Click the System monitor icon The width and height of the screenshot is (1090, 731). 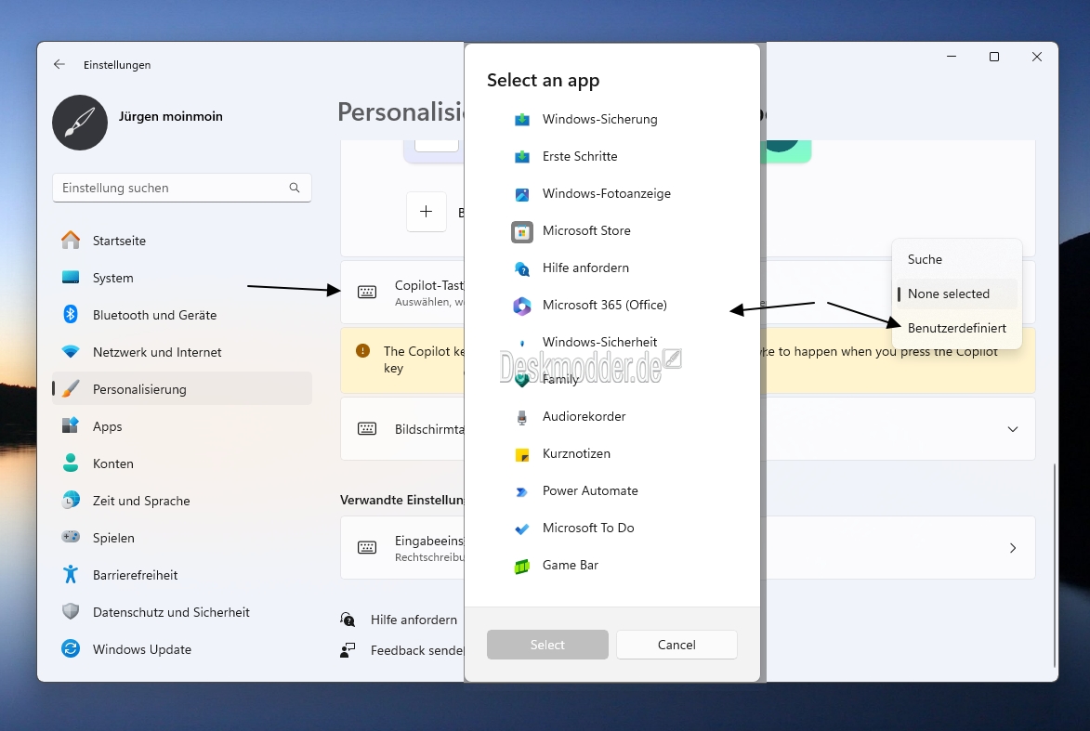pyautogui.click(x=71, y=277)
